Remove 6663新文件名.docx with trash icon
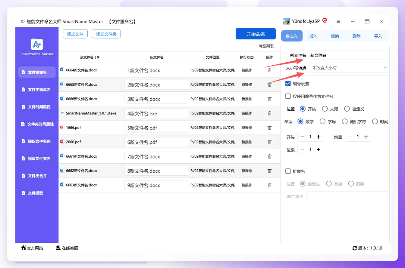405x268 pixels. click(x=269, y=185)
